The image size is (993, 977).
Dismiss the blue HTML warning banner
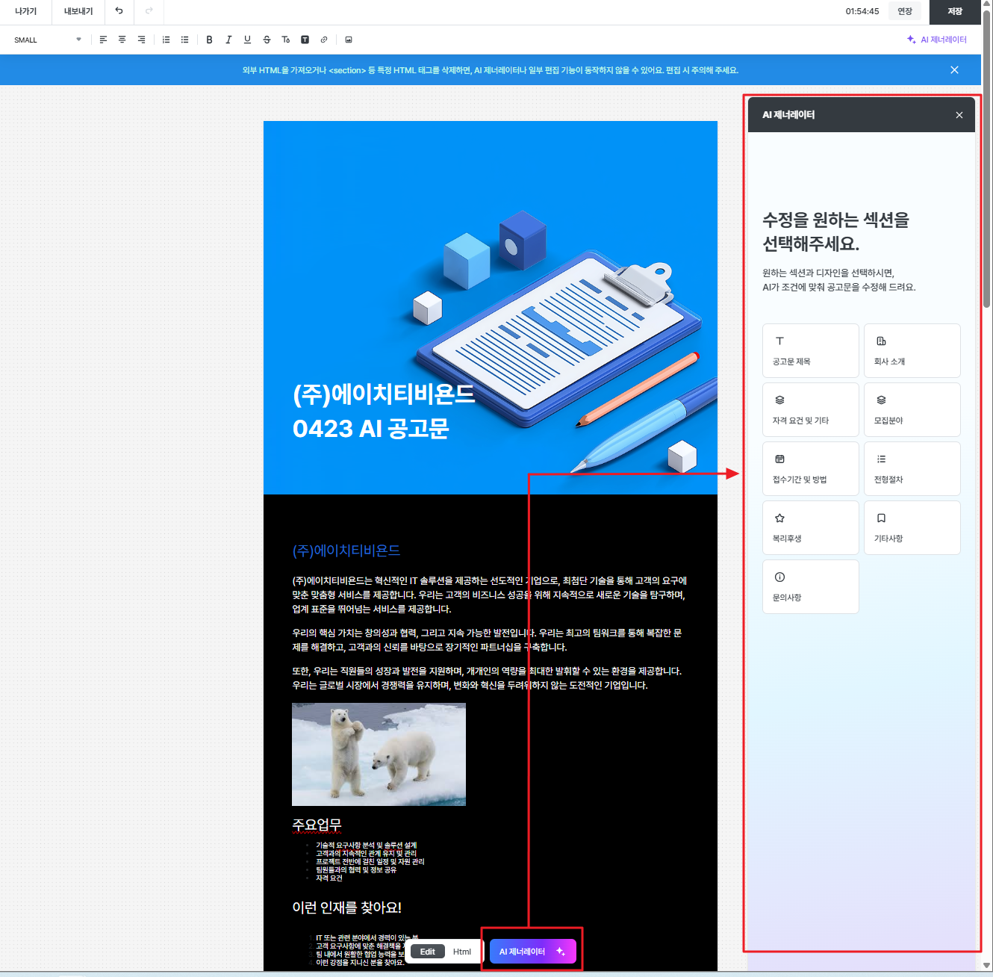[x=954, y=69]
